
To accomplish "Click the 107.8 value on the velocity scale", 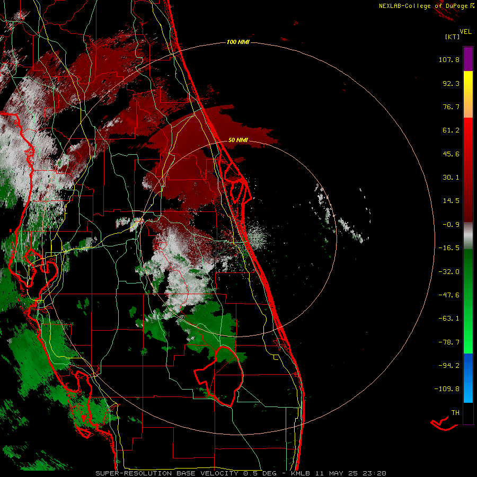I will 449,59.
